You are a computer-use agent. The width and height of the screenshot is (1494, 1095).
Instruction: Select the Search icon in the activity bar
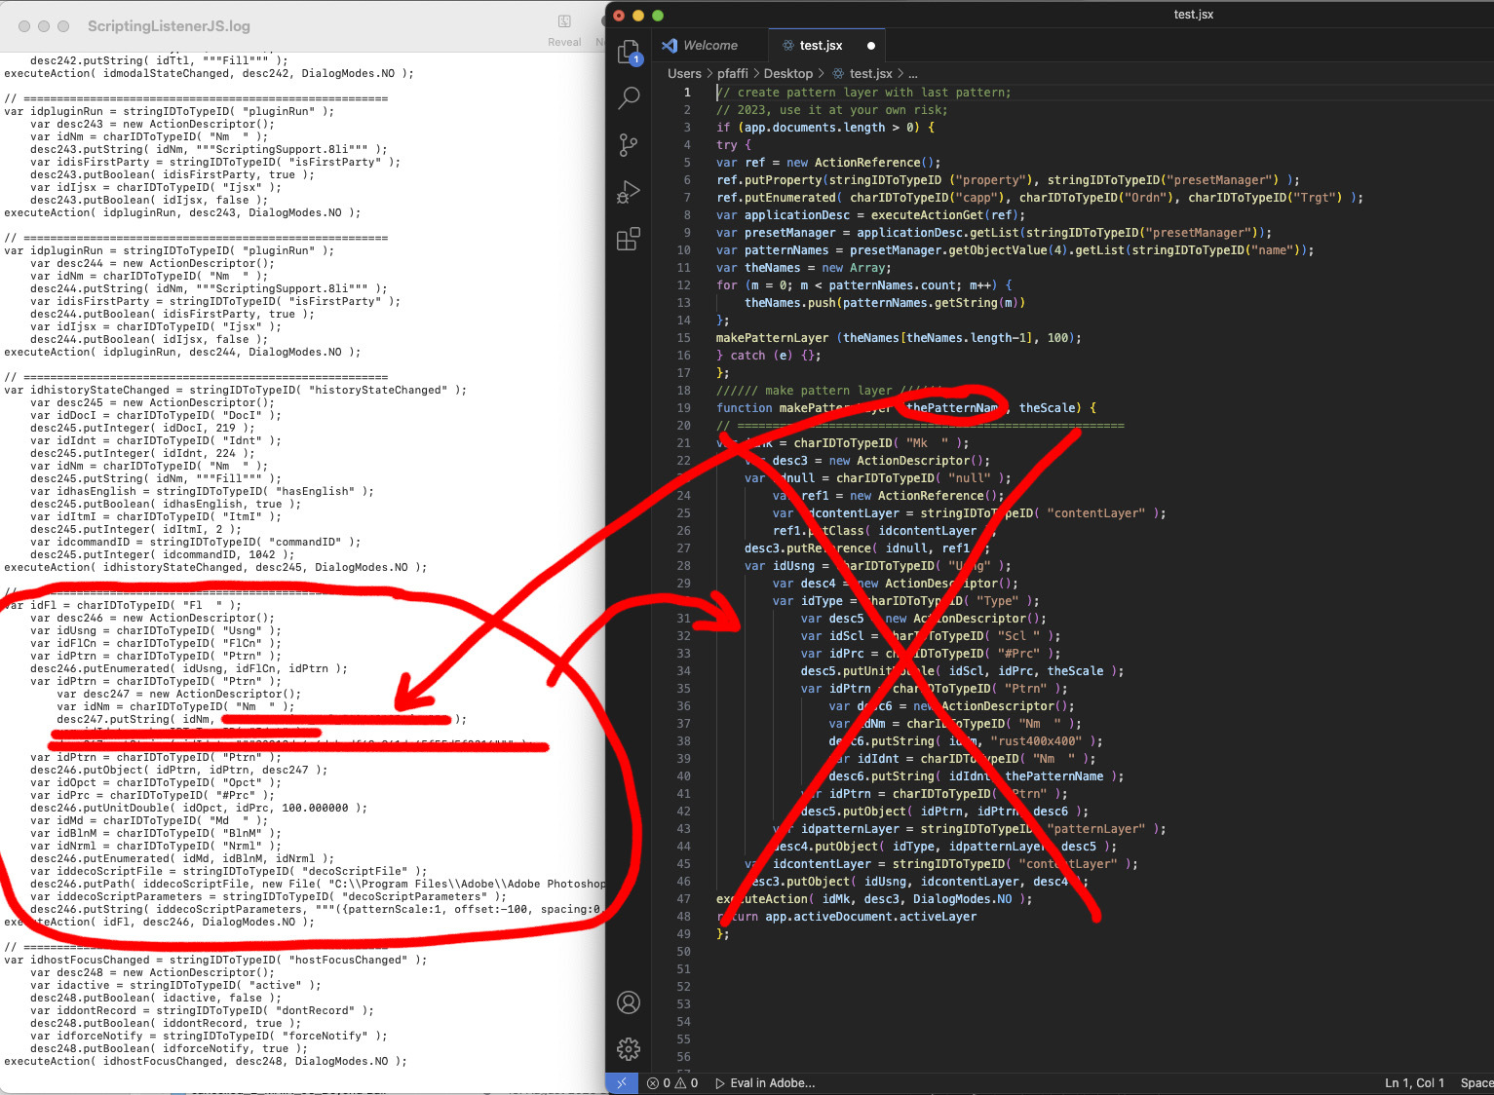coord(629,98)
